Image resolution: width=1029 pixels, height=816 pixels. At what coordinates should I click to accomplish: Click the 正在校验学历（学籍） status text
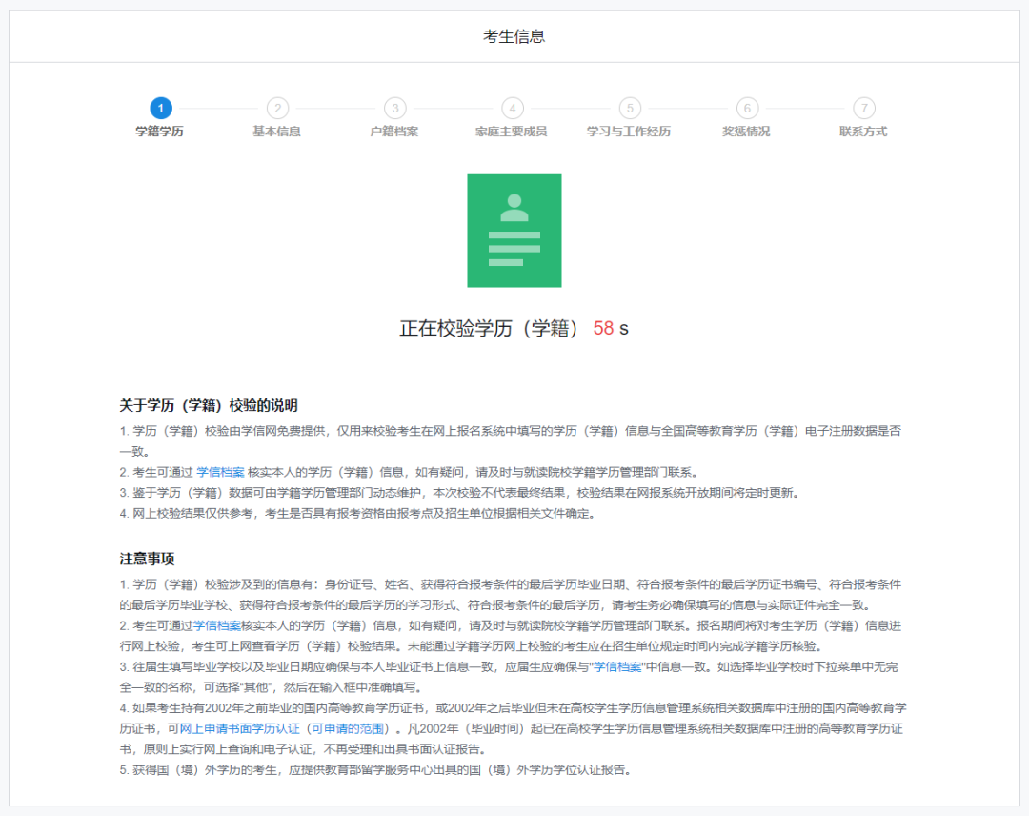(490, 328)
